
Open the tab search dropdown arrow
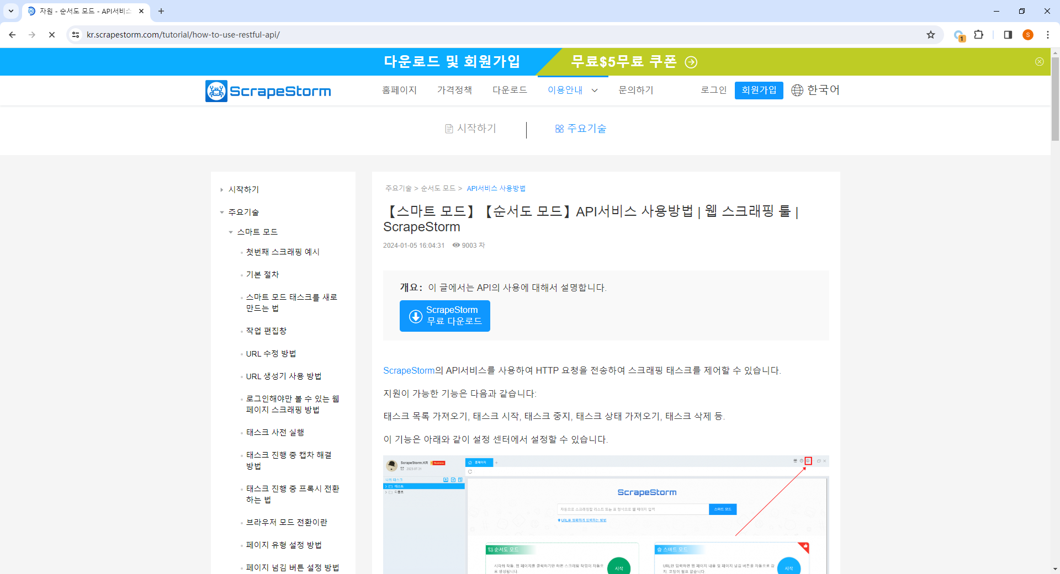[x=11, y=11]
